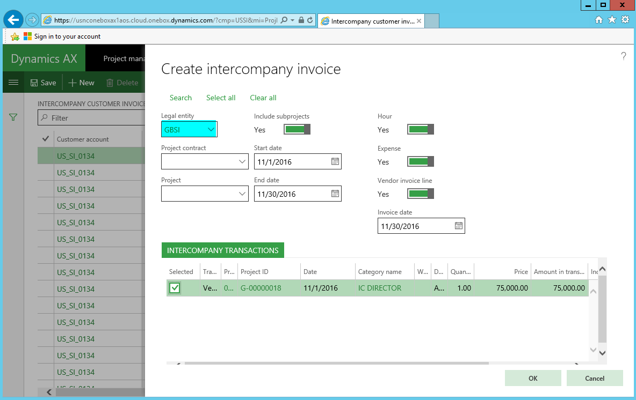The width and height of the screenshot is (636, 400).
Task: Expand the Legal entity dropdown
Action: coord(211,129)
